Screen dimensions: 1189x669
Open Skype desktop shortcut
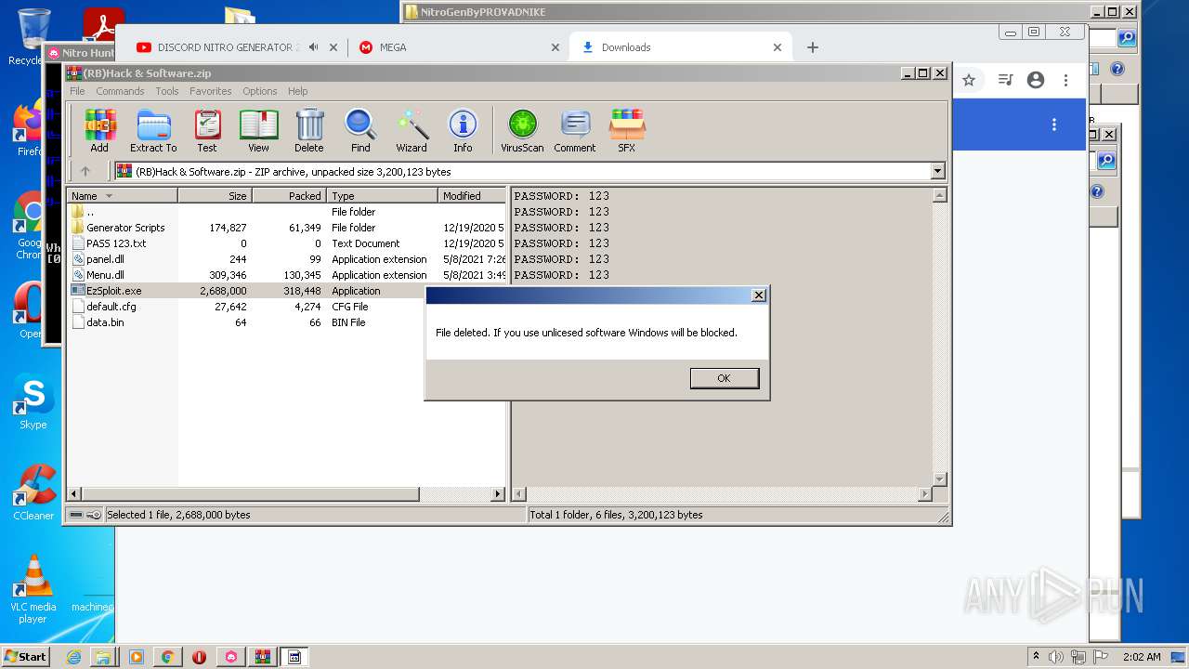point(33,402)
